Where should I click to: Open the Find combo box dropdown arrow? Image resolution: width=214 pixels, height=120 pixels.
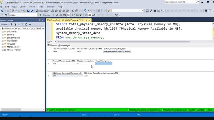point(142,11)
